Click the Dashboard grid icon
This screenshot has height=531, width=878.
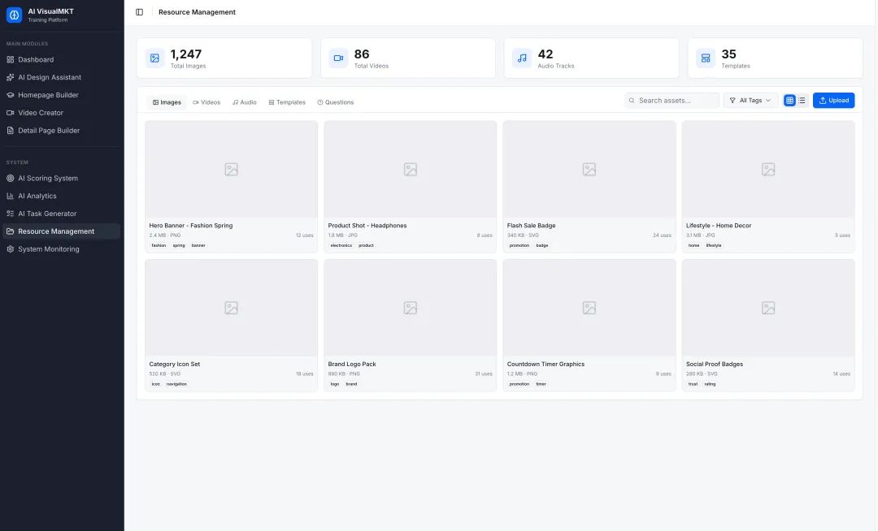tap(10, 59)
